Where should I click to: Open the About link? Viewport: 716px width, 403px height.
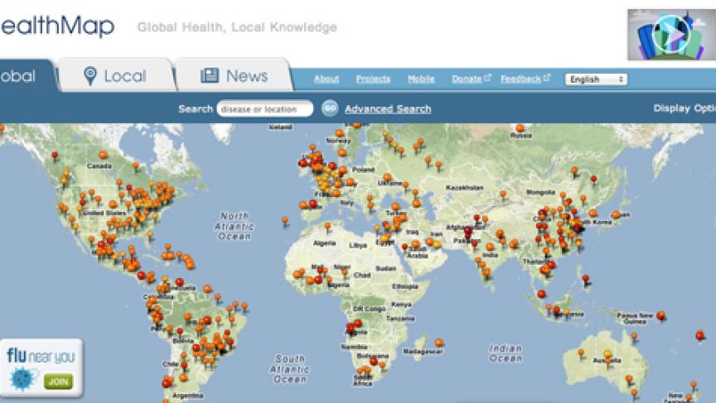(327, 79)
